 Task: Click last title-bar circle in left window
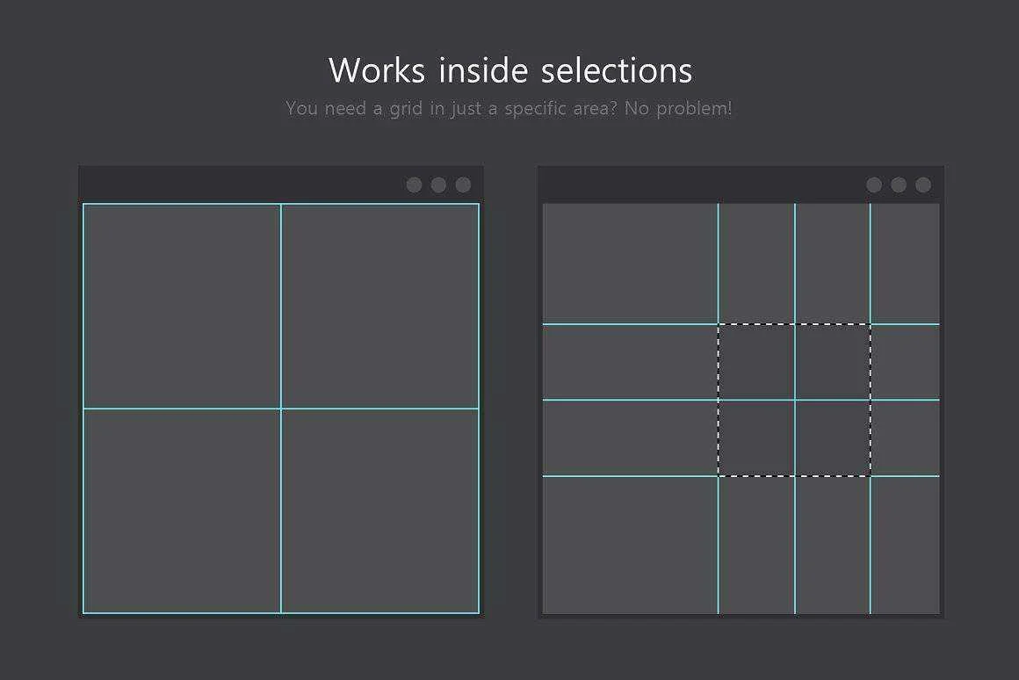coord(463,185)
